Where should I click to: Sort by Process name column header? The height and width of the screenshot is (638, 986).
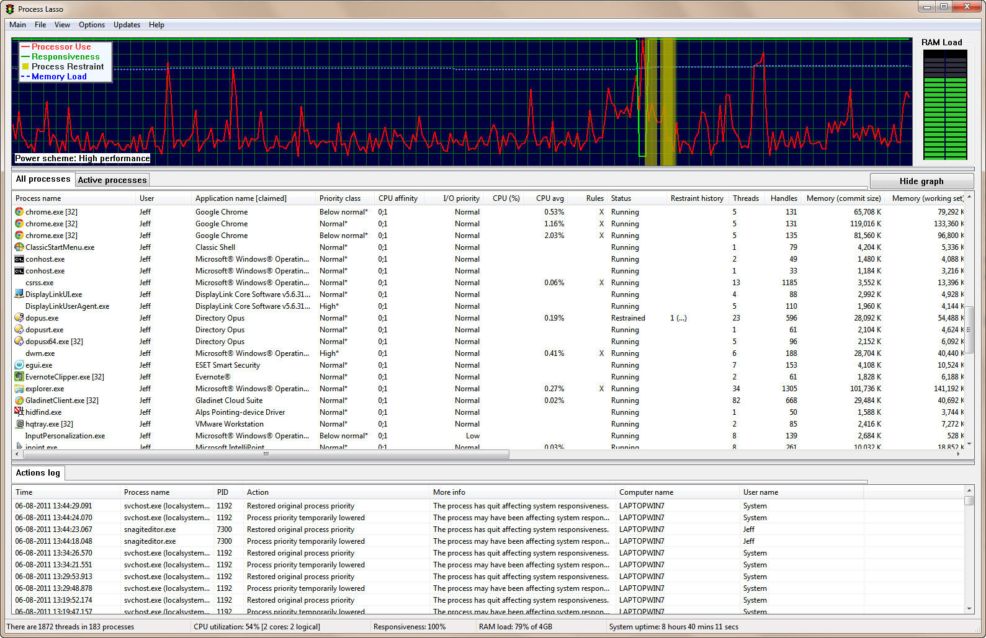[x=74, y=198]
